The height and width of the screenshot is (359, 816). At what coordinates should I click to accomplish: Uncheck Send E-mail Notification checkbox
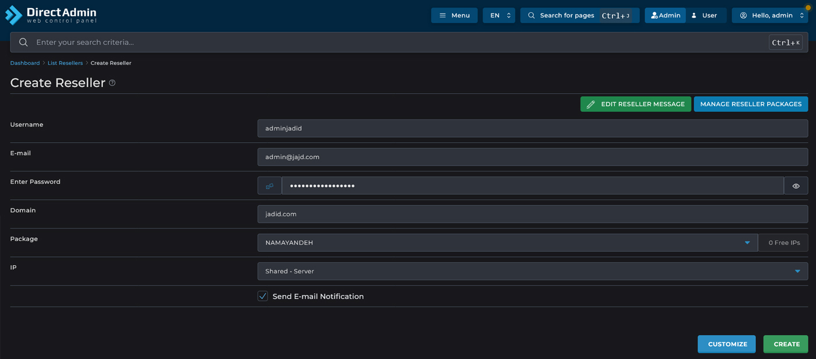(263, 296)
